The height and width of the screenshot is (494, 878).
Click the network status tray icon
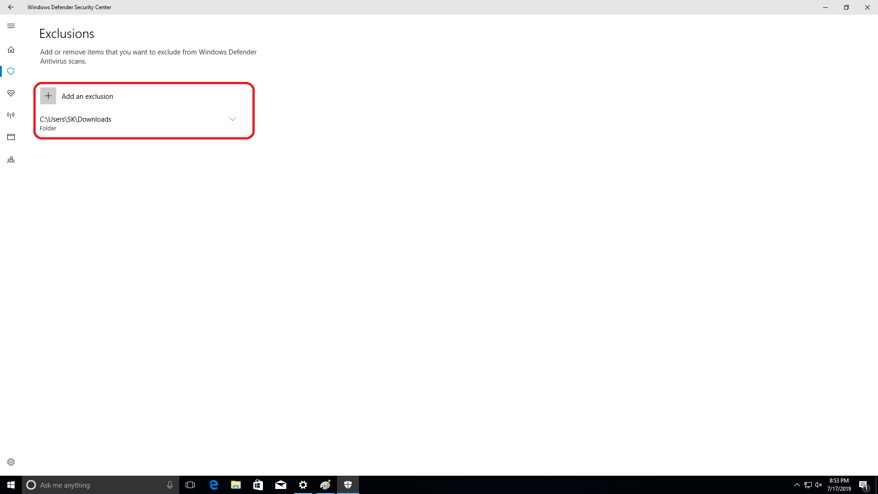[x=808, y=485]
